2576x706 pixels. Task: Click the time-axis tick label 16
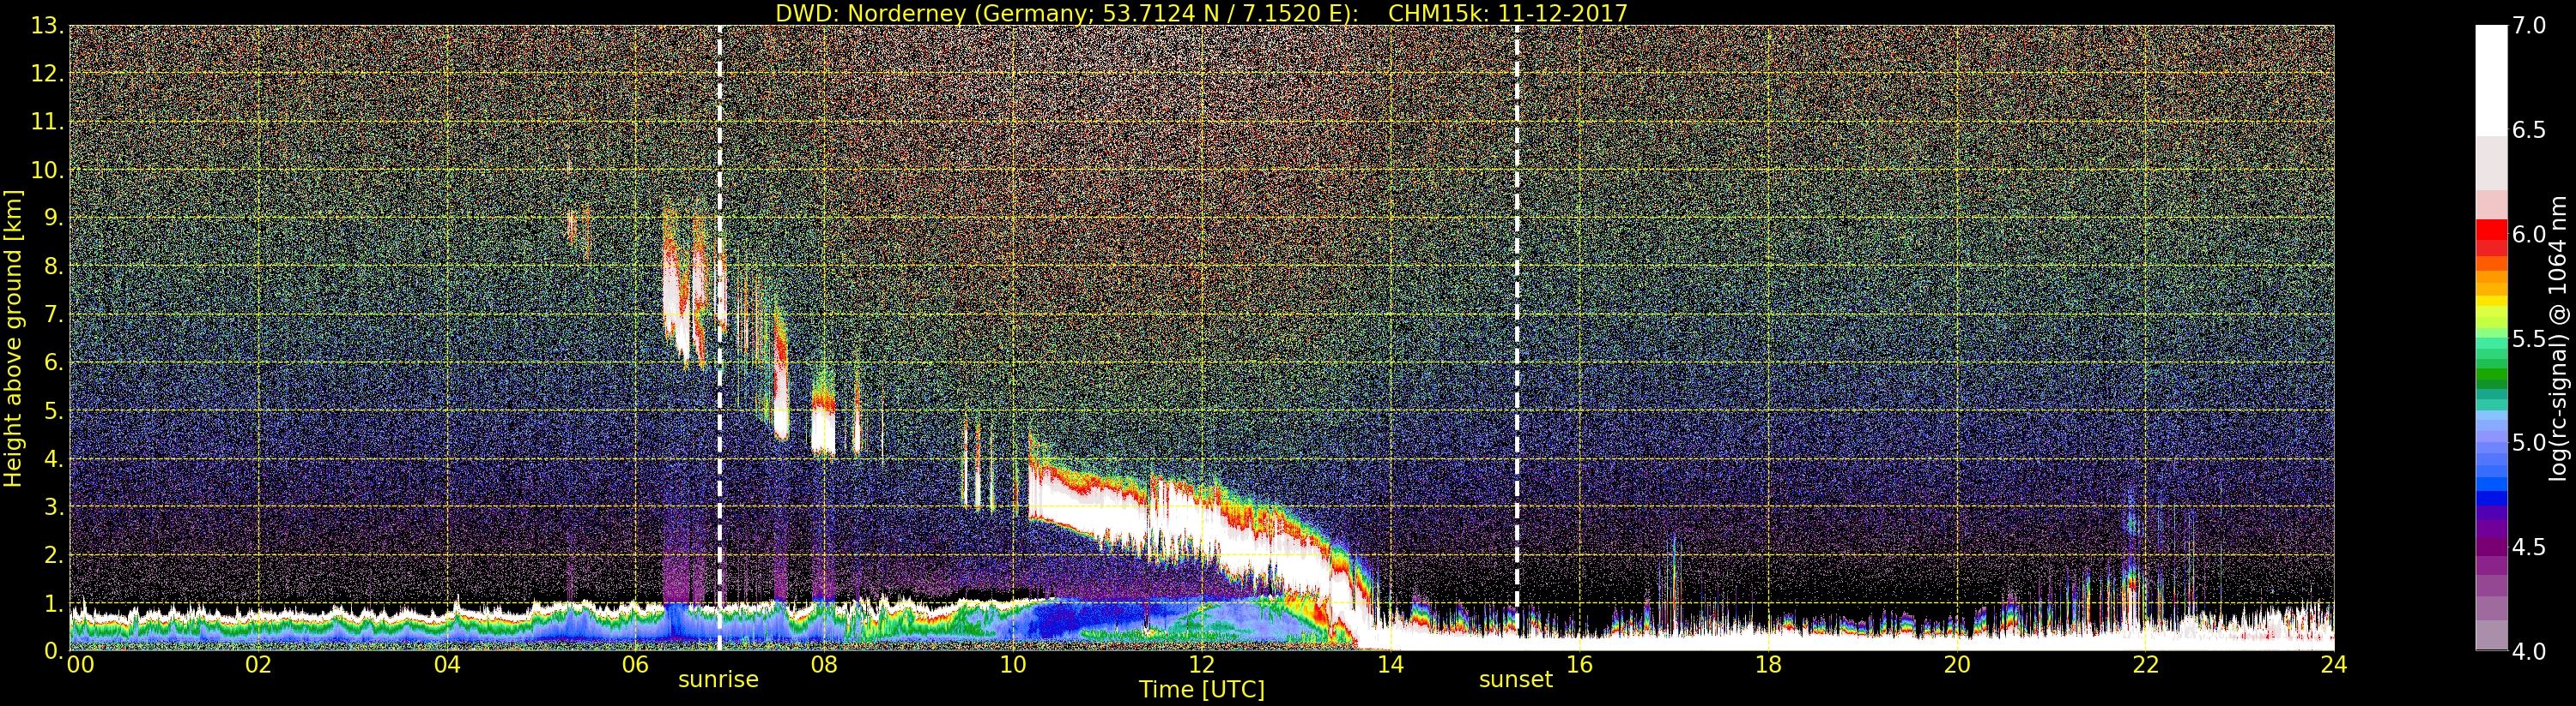[1579, 664]
